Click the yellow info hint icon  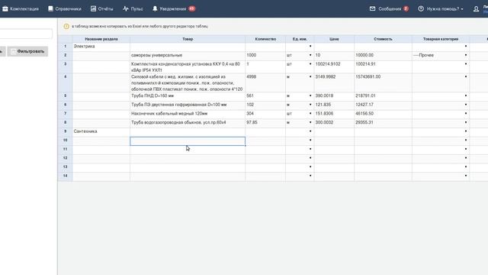point(66,27)
